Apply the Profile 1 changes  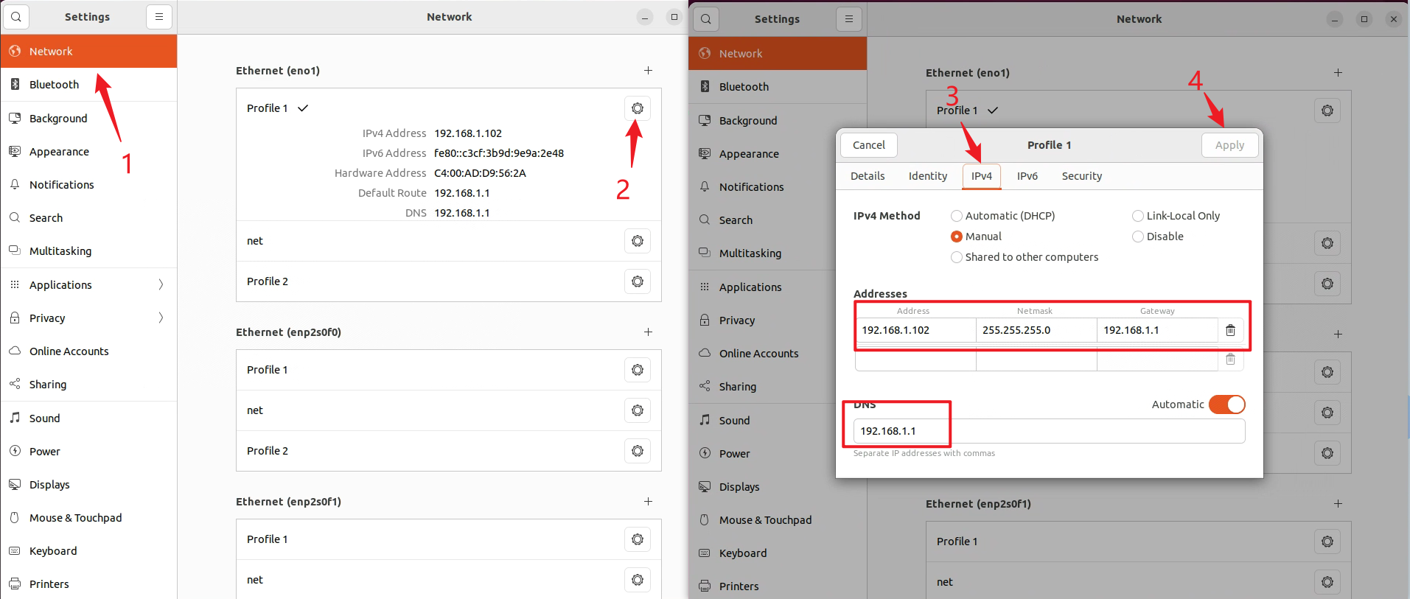click(1230, 145)
